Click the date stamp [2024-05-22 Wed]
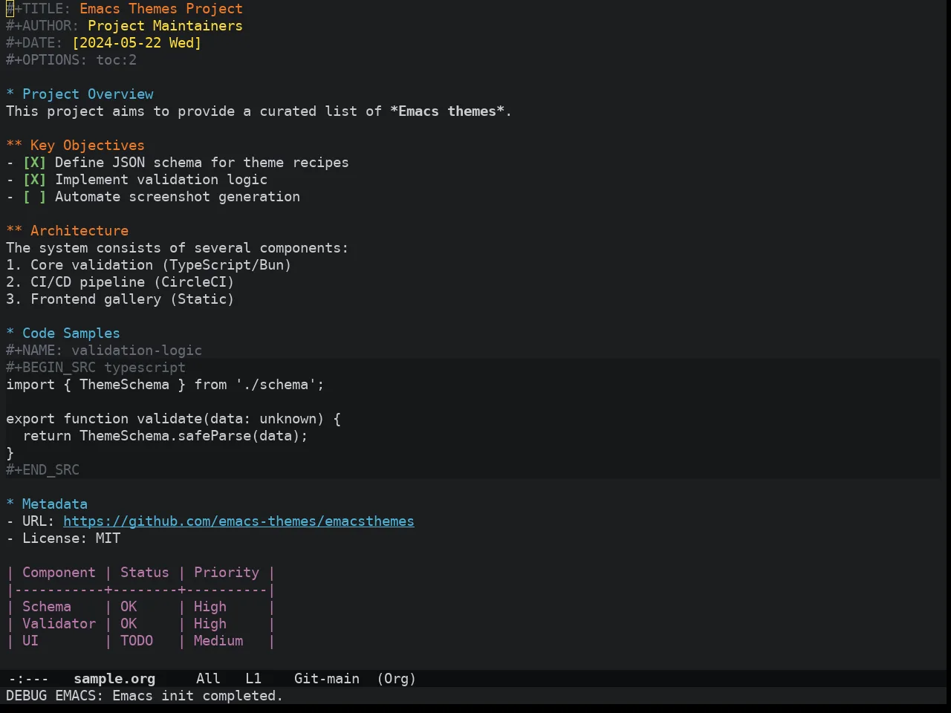This screenshot has height=713, width=951. [137, 43]
